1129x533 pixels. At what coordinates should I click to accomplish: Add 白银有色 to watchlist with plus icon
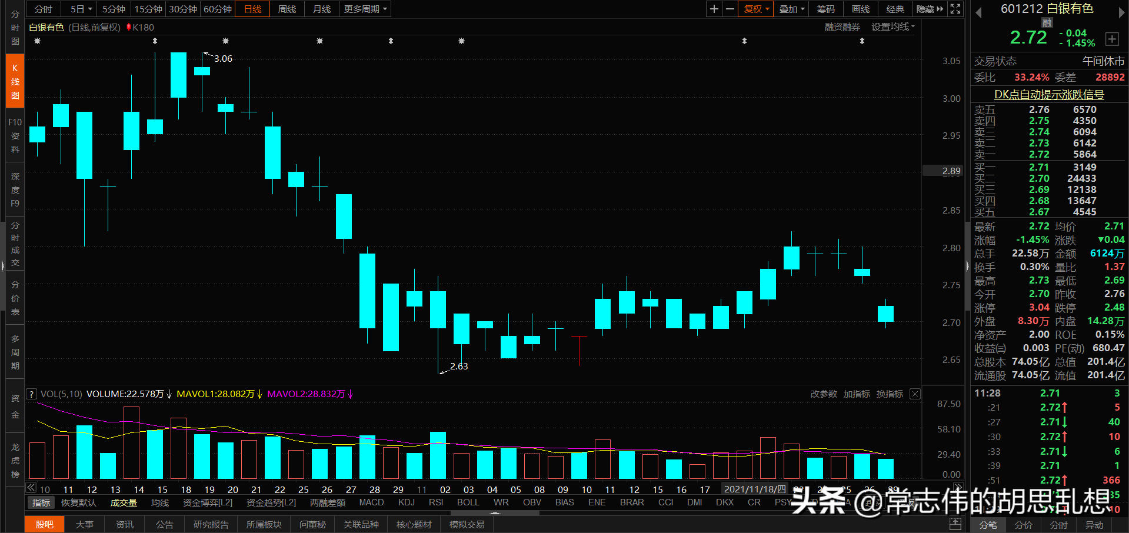1113,39
